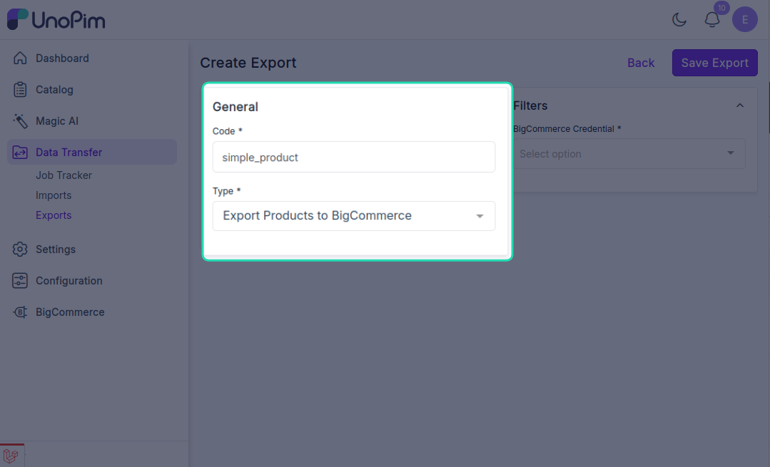Screen dimensions: 770x467
Task: Open Configuration menu item
Action: (69, 281)
